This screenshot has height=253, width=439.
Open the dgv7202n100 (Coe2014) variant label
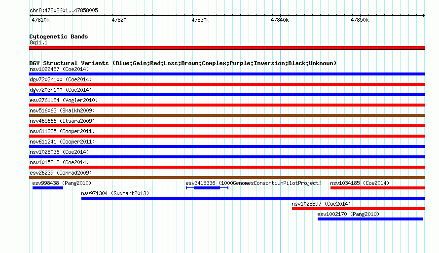click(x=61, y=79)
